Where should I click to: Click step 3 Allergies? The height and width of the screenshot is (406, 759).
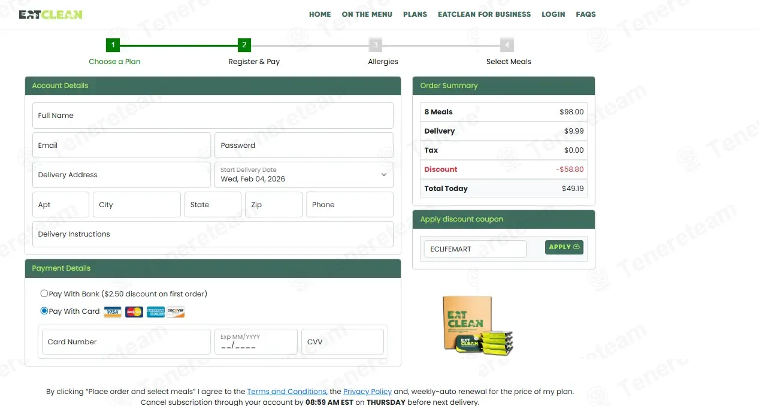pos(376,45)
